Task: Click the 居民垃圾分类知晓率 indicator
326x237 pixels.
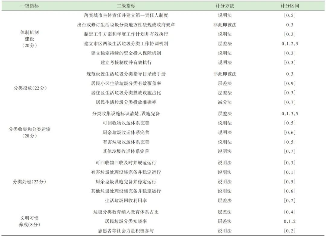Action: click(x=126, y=221)
